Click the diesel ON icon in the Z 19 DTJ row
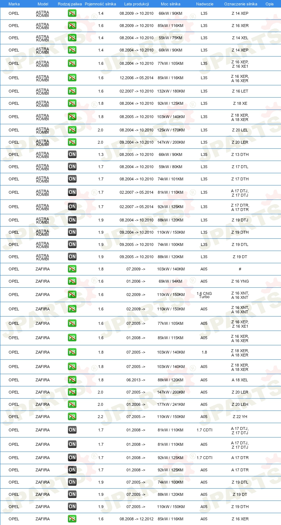 (72, 220)
